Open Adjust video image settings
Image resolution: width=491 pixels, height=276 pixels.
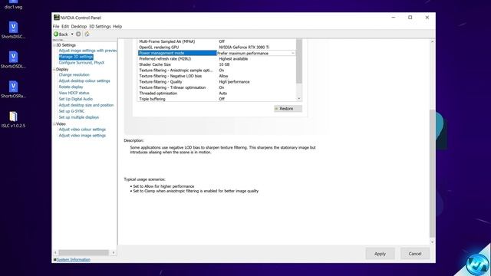(82, 136)
